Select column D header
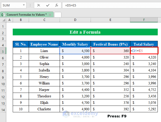Screen dimensions: 161x122 (x=75, y=20)
